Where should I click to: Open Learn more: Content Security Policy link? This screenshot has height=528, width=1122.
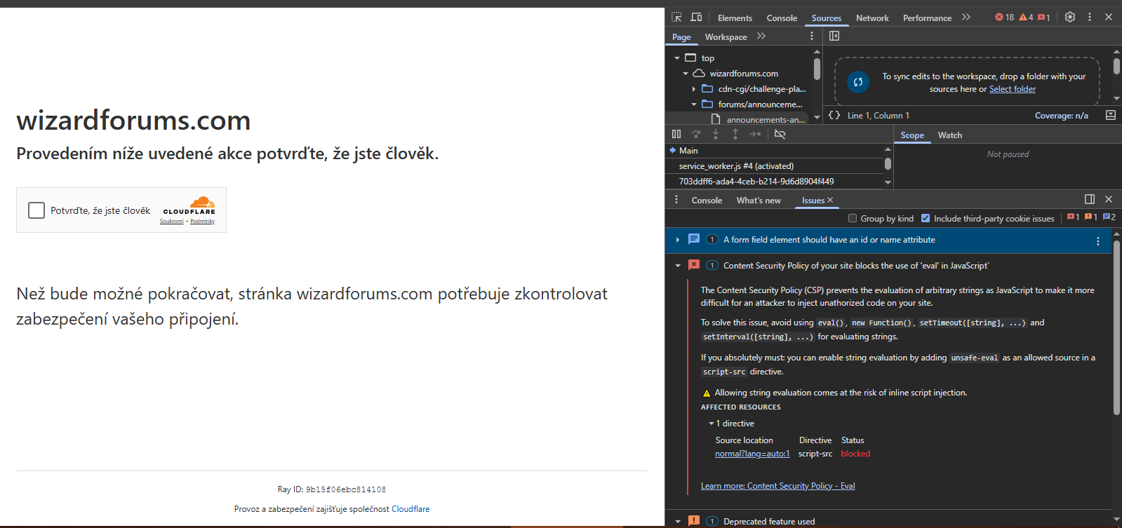(x=777, y=486)
